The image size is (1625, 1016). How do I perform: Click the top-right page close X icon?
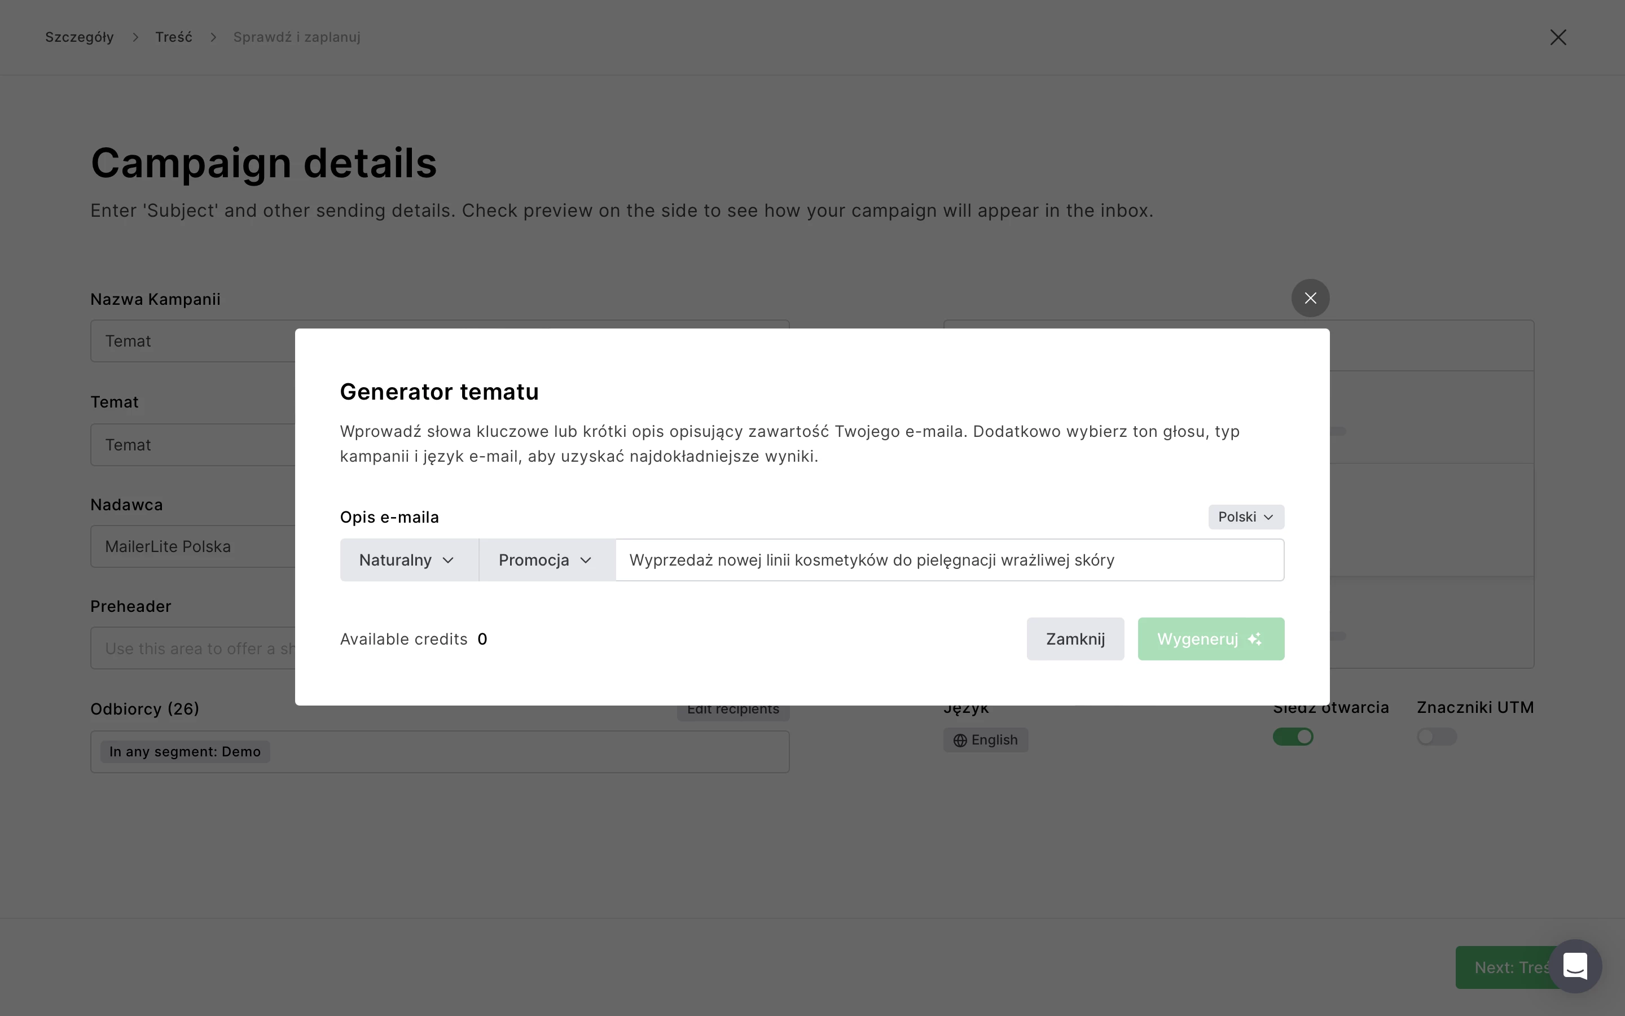pyautogui.click(x=1558, y=37)
